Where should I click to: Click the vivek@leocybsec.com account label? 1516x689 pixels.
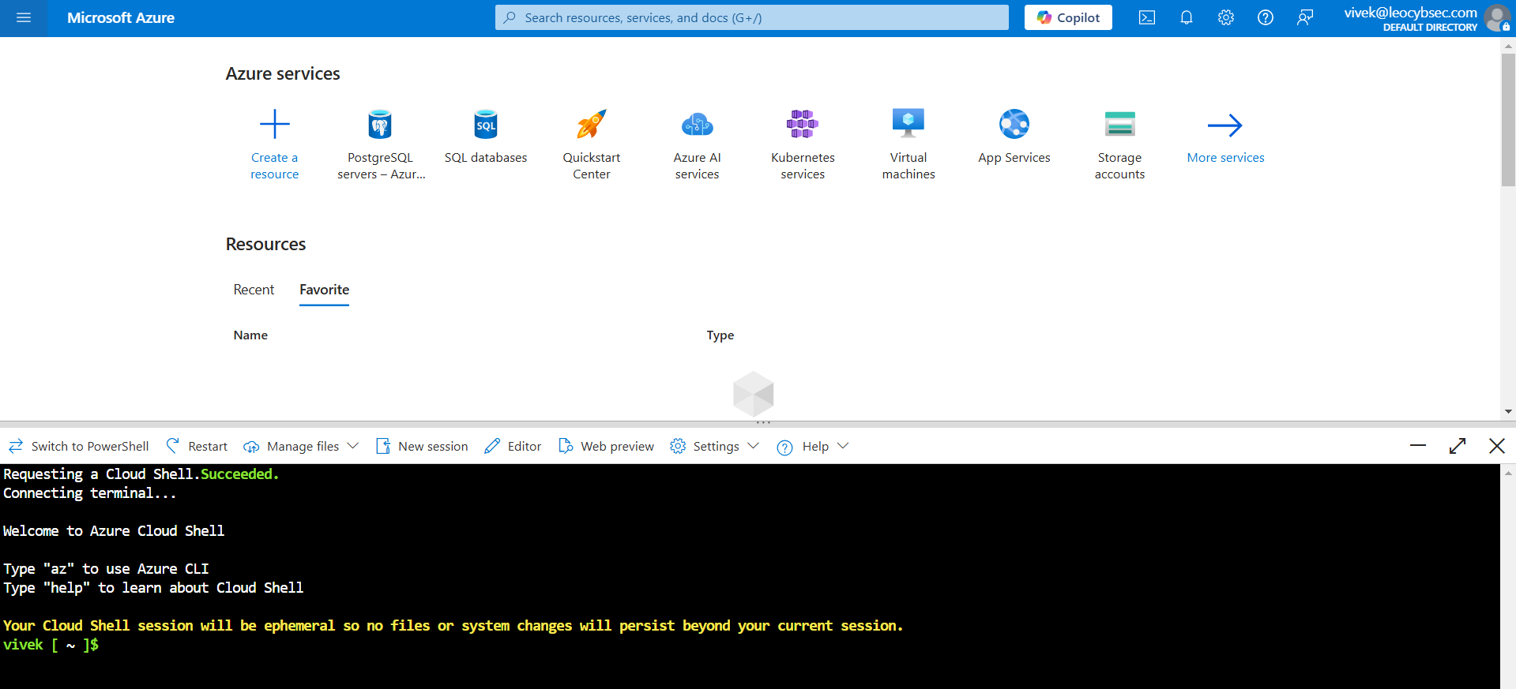point(1410,13)
